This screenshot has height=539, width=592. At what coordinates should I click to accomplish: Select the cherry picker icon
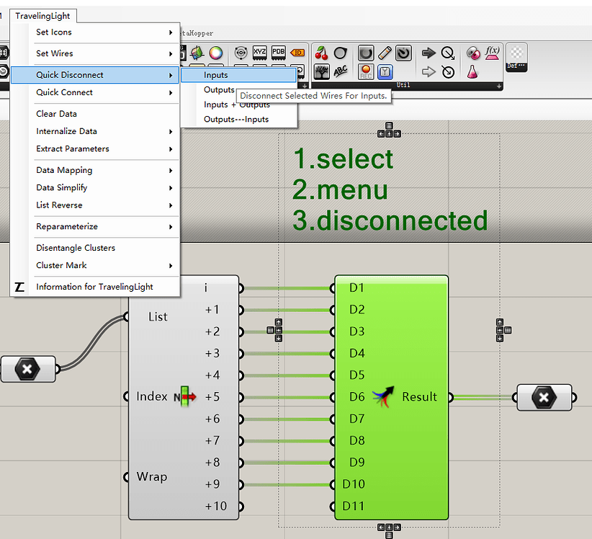click(321, 53)
